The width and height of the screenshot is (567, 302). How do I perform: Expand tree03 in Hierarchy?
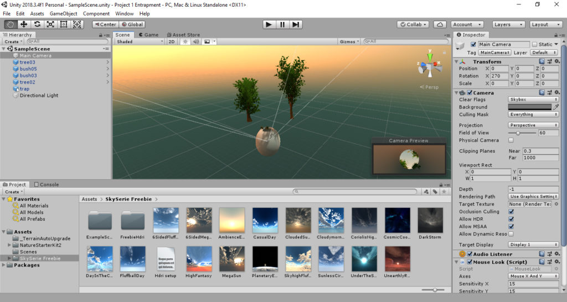click(108, 62)
